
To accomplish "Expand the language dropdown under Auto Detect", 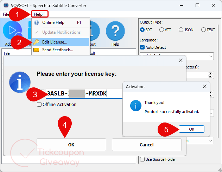I will click(x=211, y=57).
